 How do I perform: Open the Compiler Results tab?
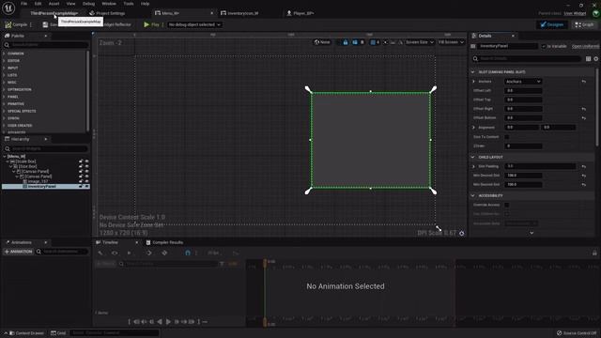point(165,242)
